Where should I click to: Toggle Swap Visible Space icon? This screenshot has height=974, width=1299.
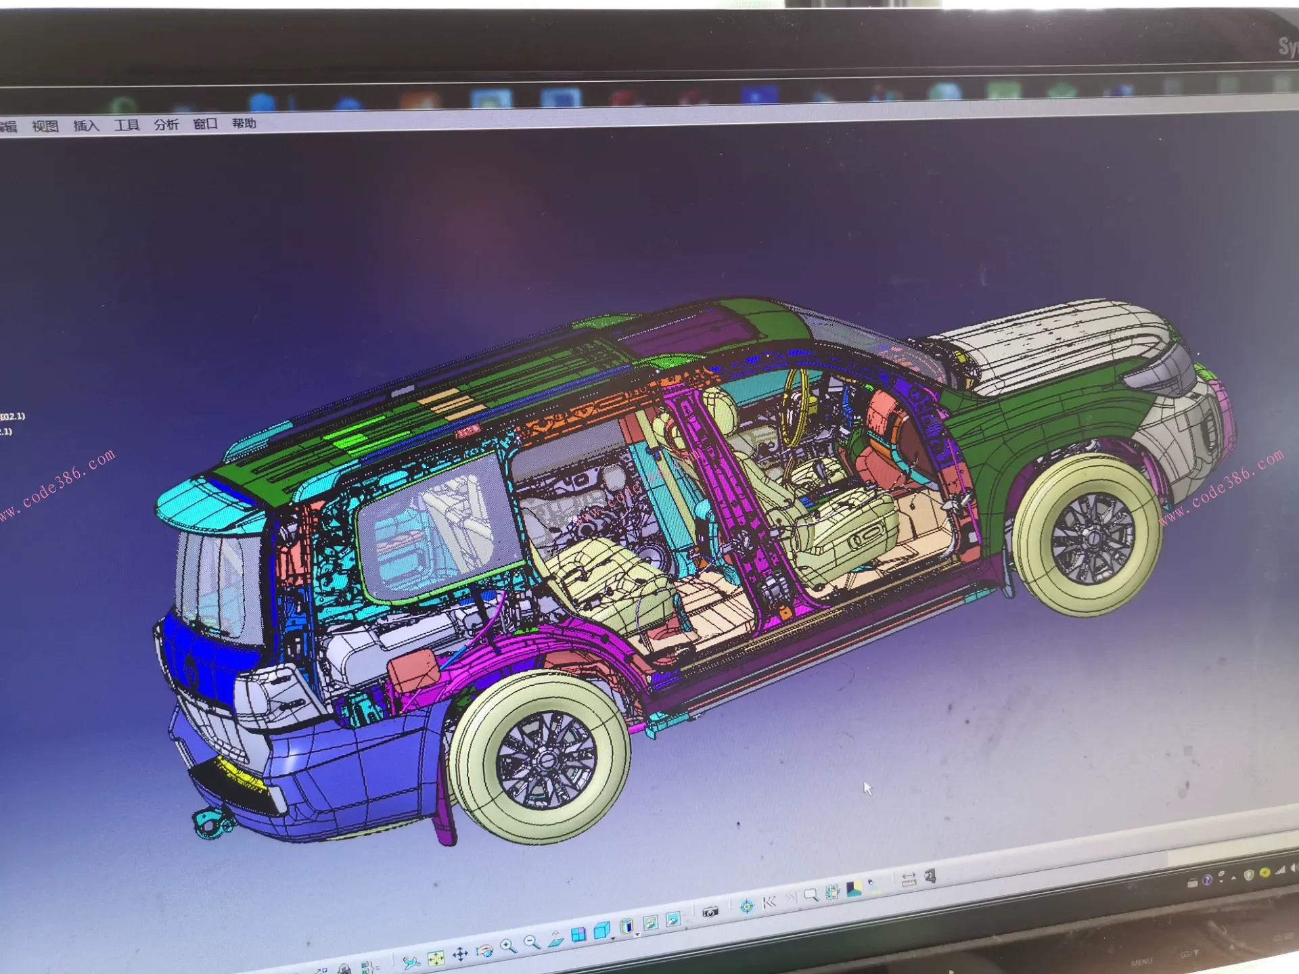673,919
